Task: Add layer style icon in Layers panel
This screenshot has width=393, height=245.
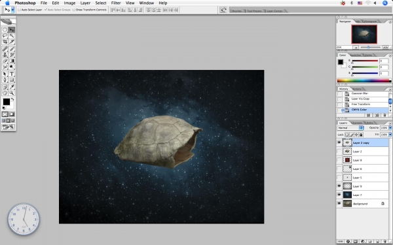Action: (348, 242)
